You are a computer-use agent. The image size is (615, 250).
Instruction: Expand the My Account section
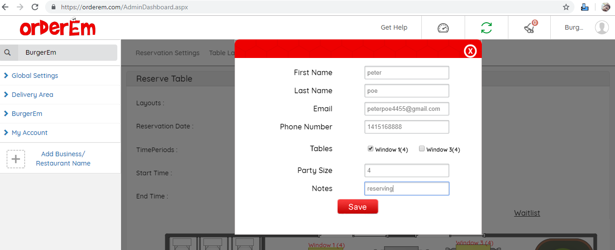[x=29, y=133]
